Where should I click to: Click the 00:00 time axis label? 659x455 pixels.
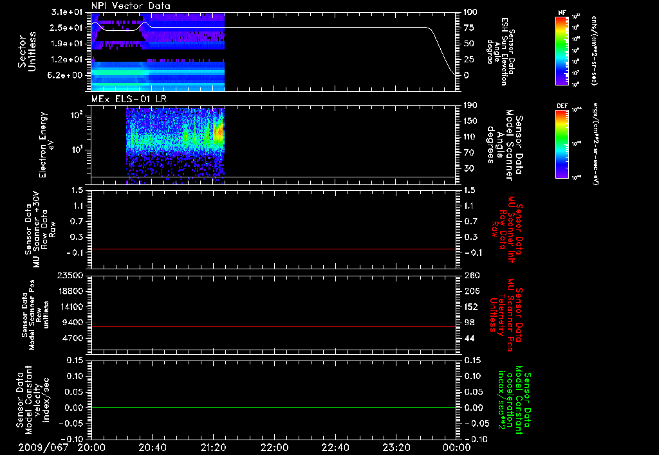point(457,447)
